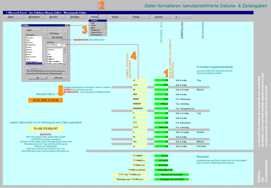
Task: Select the orange Beispiel Datum cell
Action: coord(46,100)
